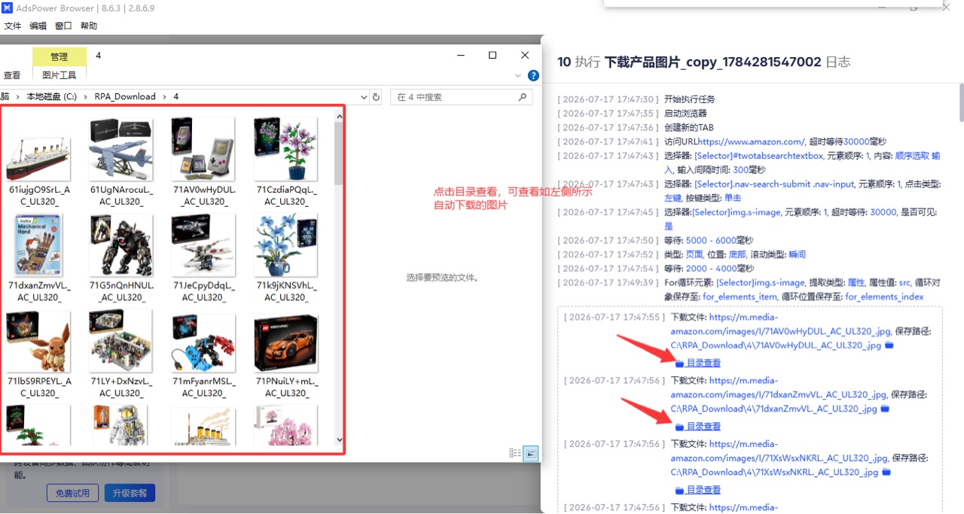Click folder icon after 71XsWsxNKRL save path

(886, 472)
